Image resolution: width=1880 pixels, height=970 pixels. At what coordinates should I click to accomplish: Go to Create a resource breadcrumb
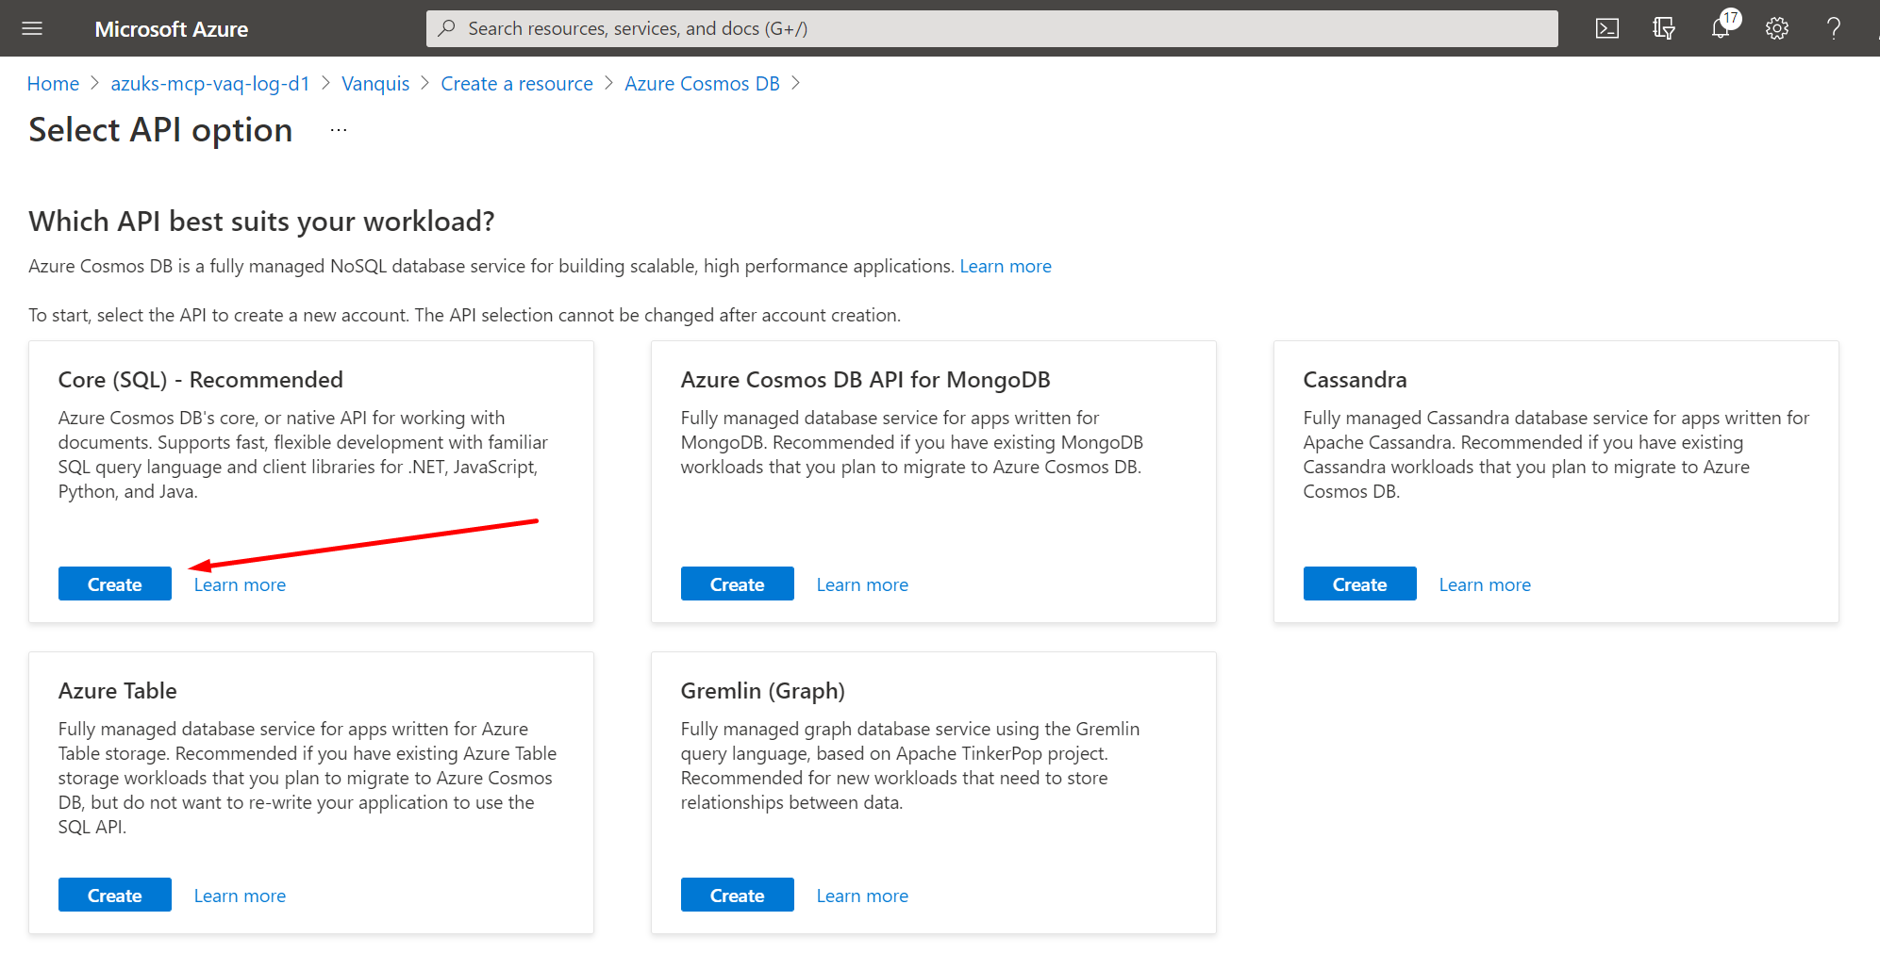pyautogui.click(x=516, y=83)
